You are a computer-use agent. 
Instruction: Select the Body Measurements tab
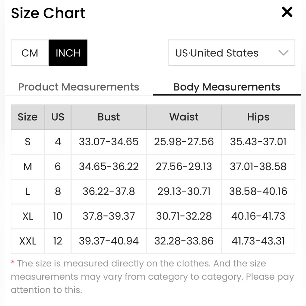click(227, 87)
